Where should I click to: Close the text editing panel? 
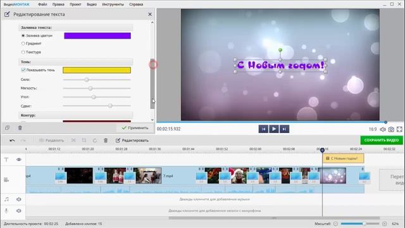tap(150, 14)
